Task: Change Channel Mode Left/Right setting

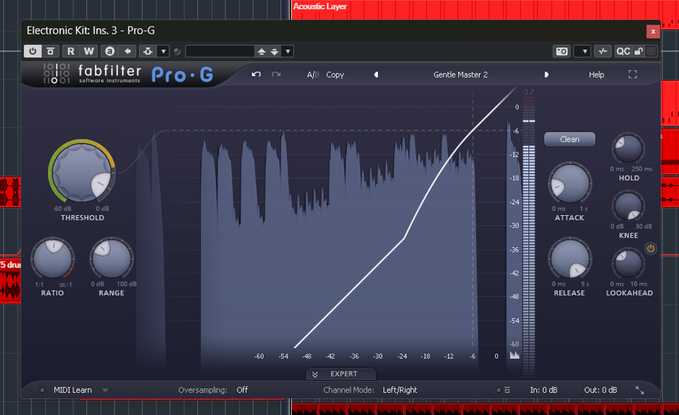Action: click(399, 390)
